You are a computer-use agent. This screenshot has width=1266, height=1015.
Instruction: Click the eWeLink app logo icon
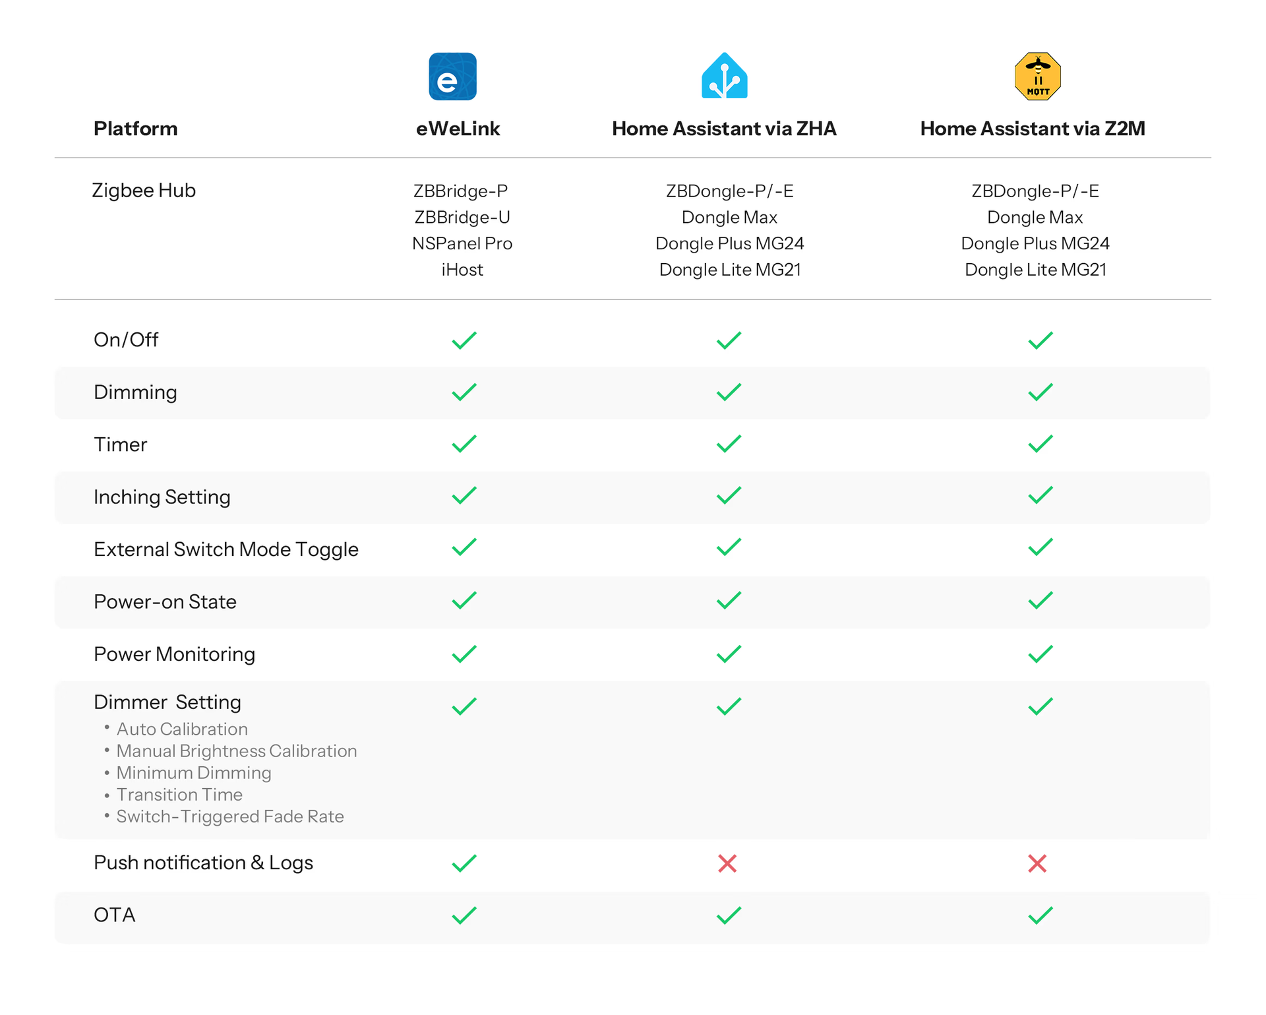coord(452,77)
